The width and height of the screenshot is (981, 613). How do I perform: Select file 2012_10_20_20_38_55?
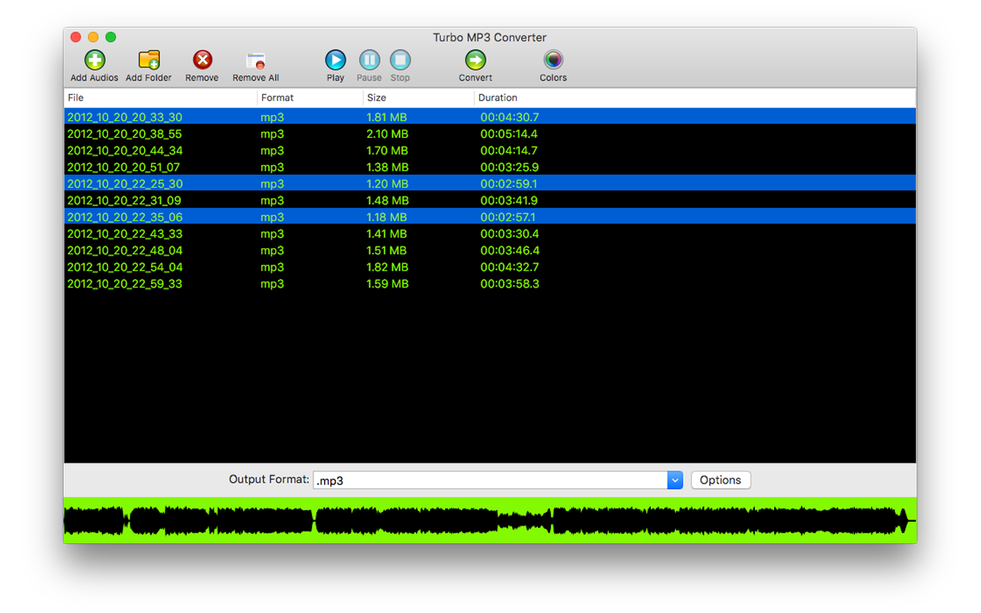[x=125, y=134]
